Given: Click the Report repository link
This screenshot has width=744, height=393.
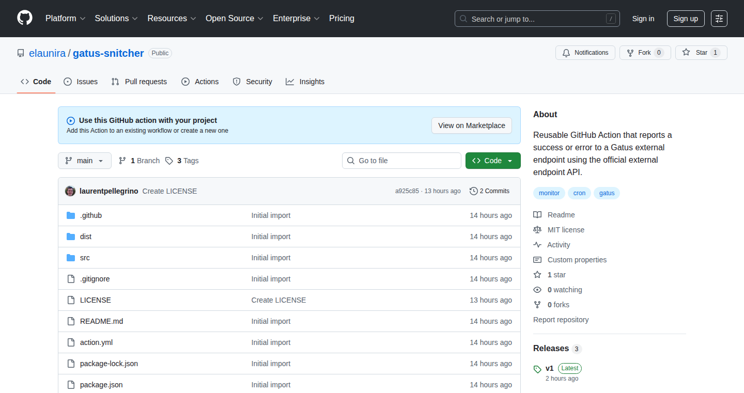Looking at the screenshot, I should tap(561, 320).
